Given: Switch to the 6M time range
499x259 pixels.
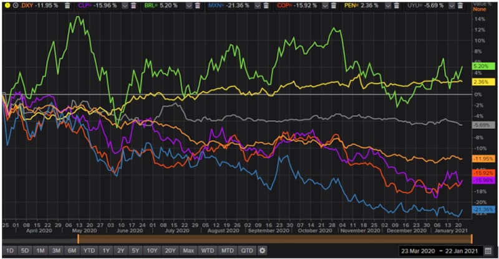Looking at the screenshot, I should coord(72,250).
